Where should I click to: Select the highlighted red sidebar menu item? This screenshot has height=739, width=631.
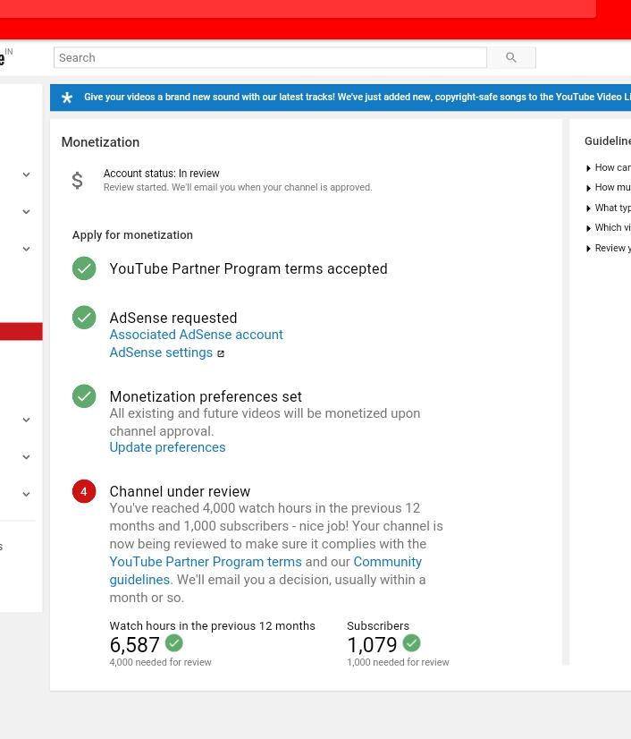[x=21, y=331]
